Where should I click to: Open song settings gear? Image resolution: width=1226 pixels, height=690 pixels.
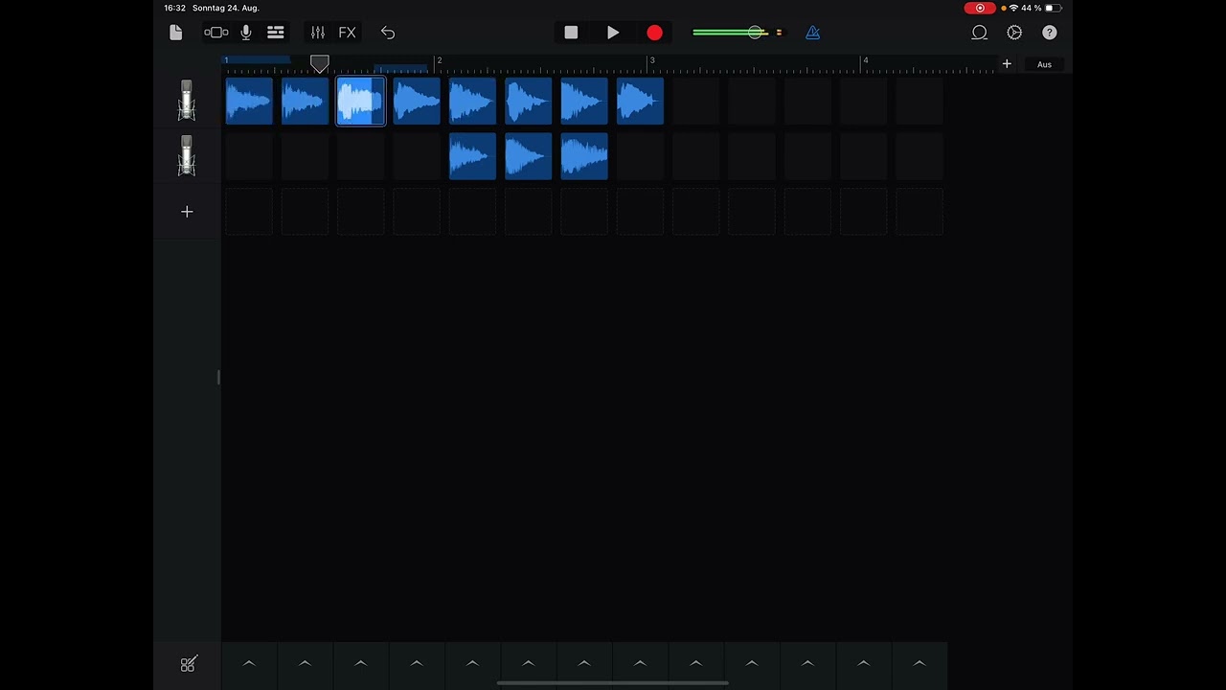pyautogui.click(x=1014, y=33)
